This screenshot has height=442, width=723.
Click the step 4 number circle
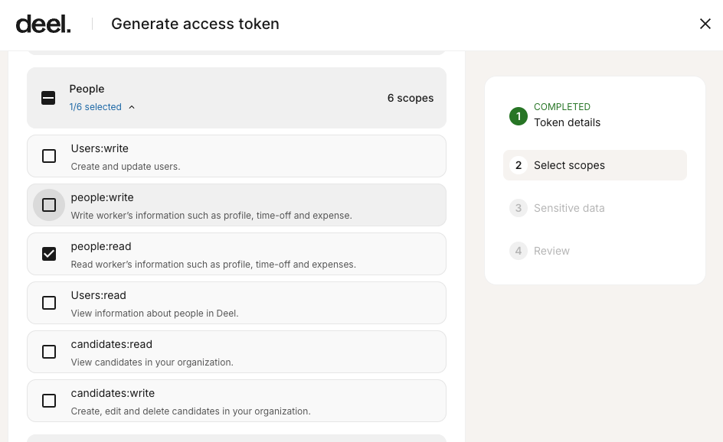coord(519,251)
